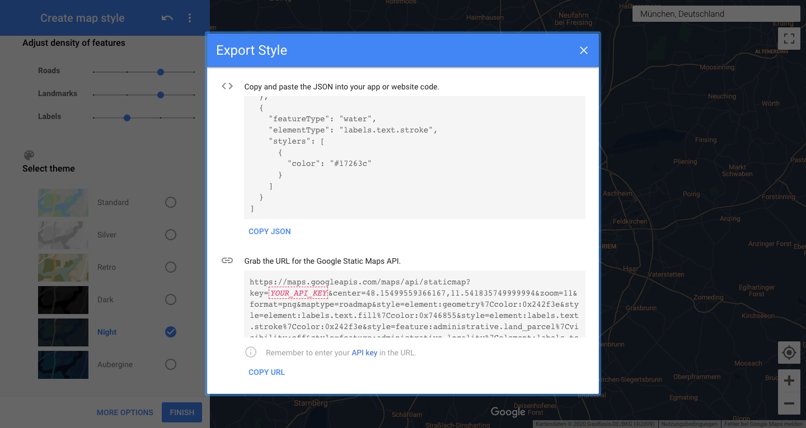Toggle fullscreen map view
Image resolution: width=806 pixels, height=428 pixels.
pos(789,39)
